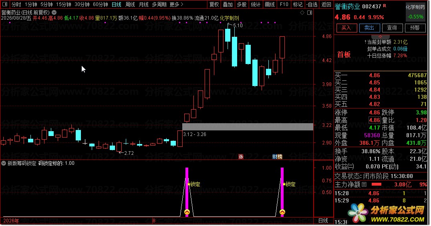Click second orange arrow signal icon
The width and height of the screenshot is (431, 226).
(x=282, y=212)
